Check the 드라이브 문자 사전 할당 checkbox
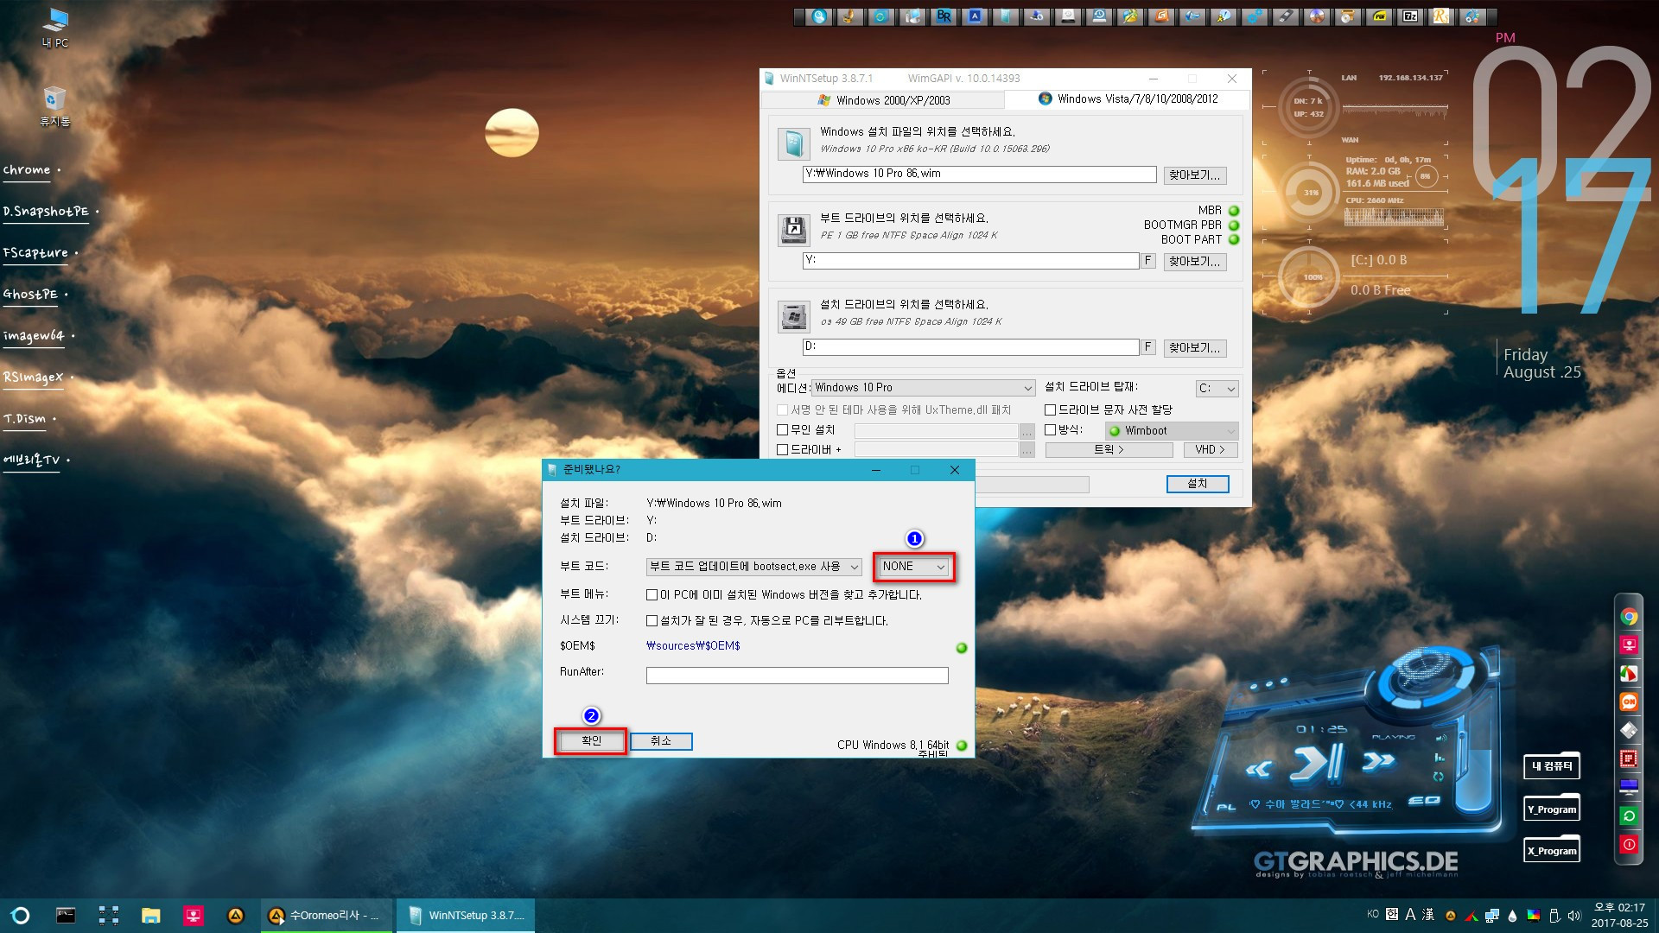The height and width of the screenshot is (933, 1659). (x=1050, y=410)
